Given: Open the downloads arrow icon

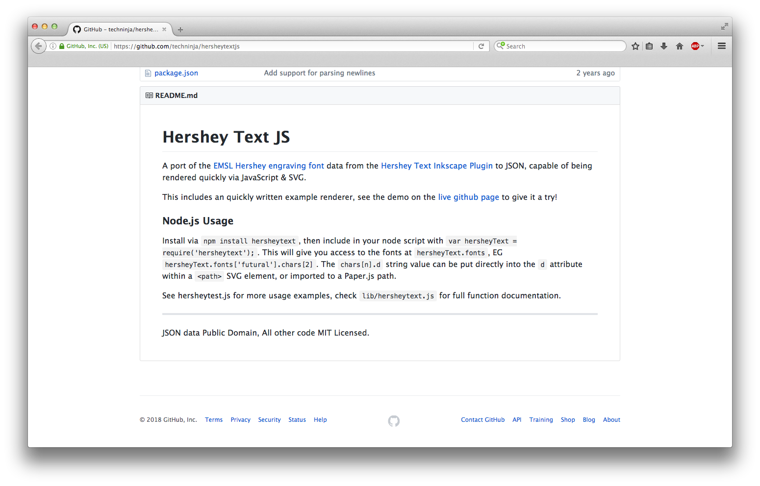Looking at the screenshot, I should 664,46.
